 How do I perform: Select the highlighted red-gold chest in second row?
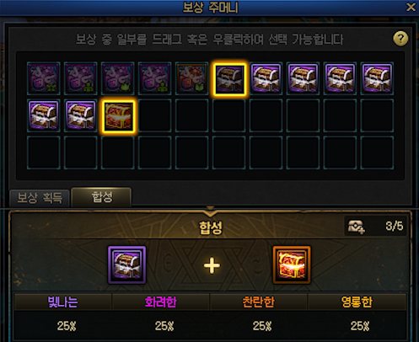(118, 115)
